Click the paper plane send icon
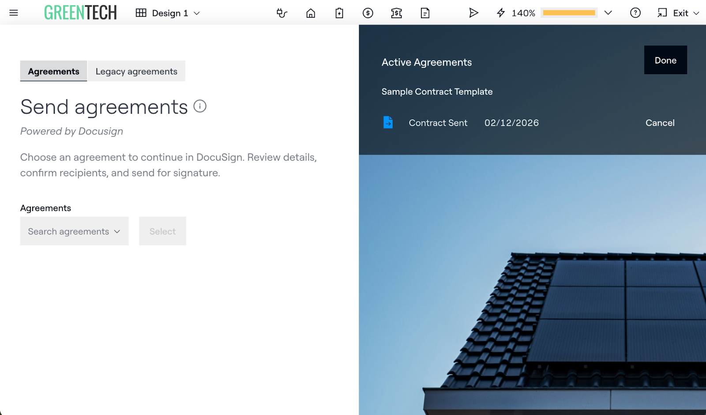706x415 pixels. (473, 13)
